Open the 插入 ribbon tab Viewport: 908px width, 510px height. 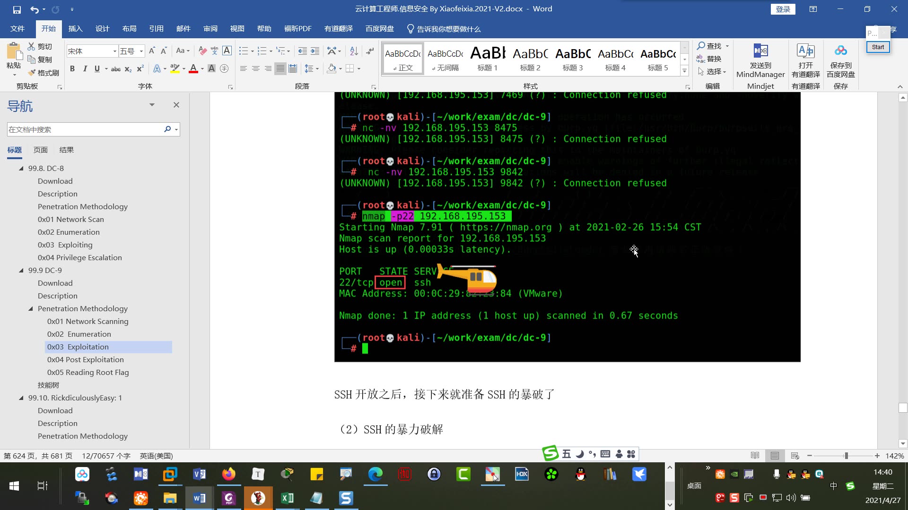click(x=75, y=29)
